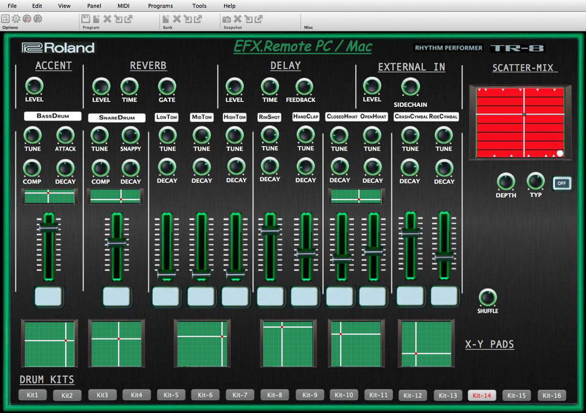Viewport: 586px width, 413px height.
Task: Select drum kit Kit-5
Action: 171,395
